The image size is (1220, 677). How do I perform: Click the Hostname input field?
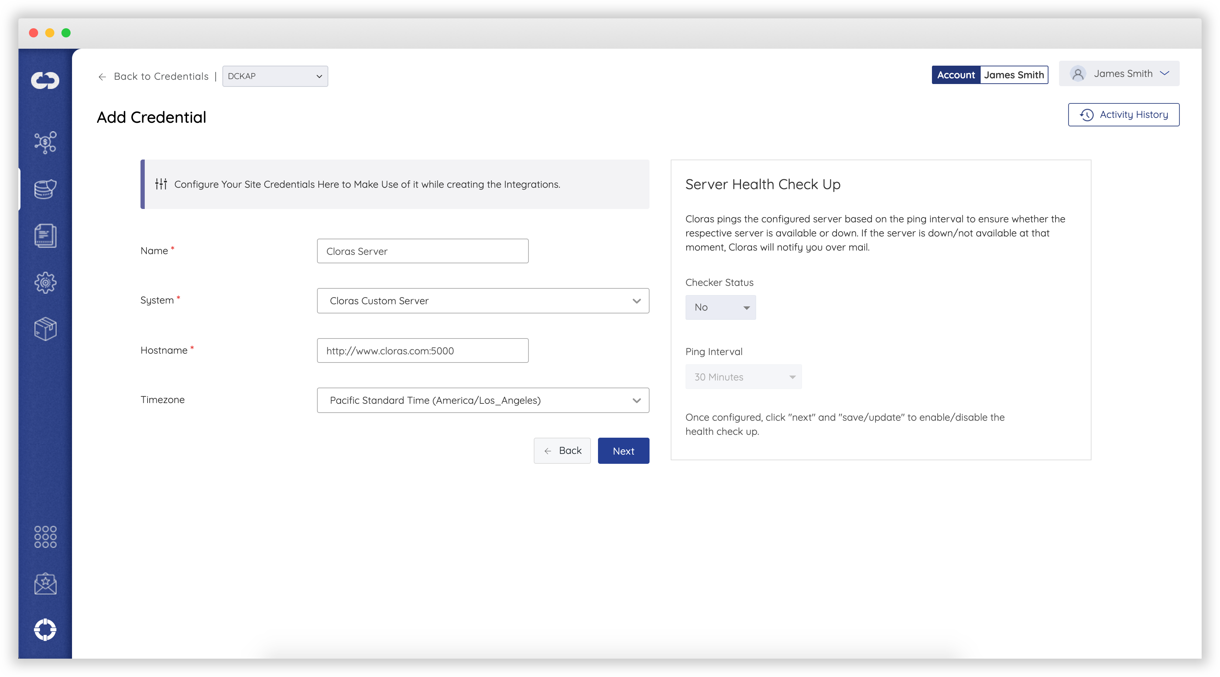click(423, 351)
